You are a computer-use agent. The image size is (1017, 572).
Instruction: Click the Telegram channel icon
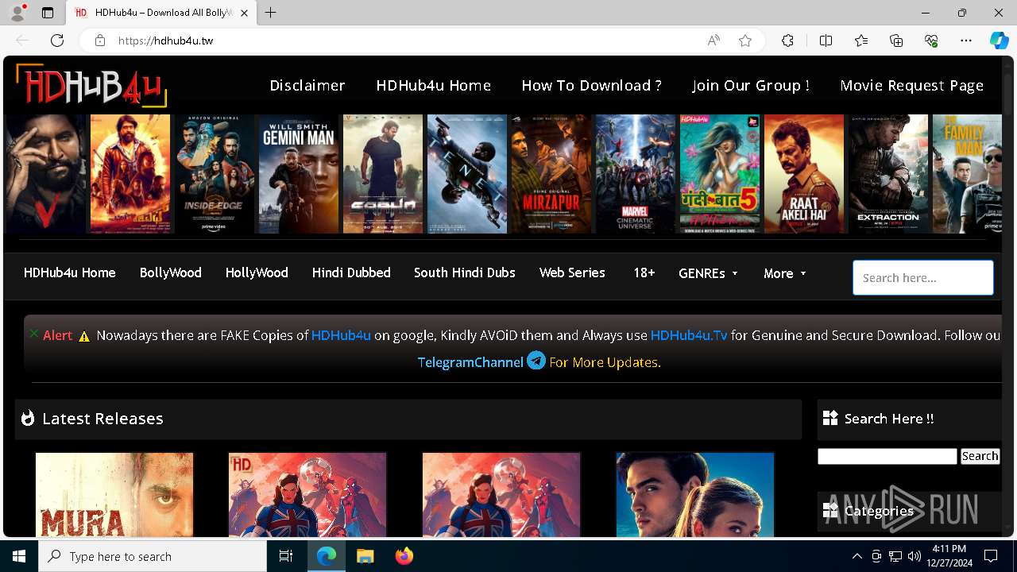point(536,361)
